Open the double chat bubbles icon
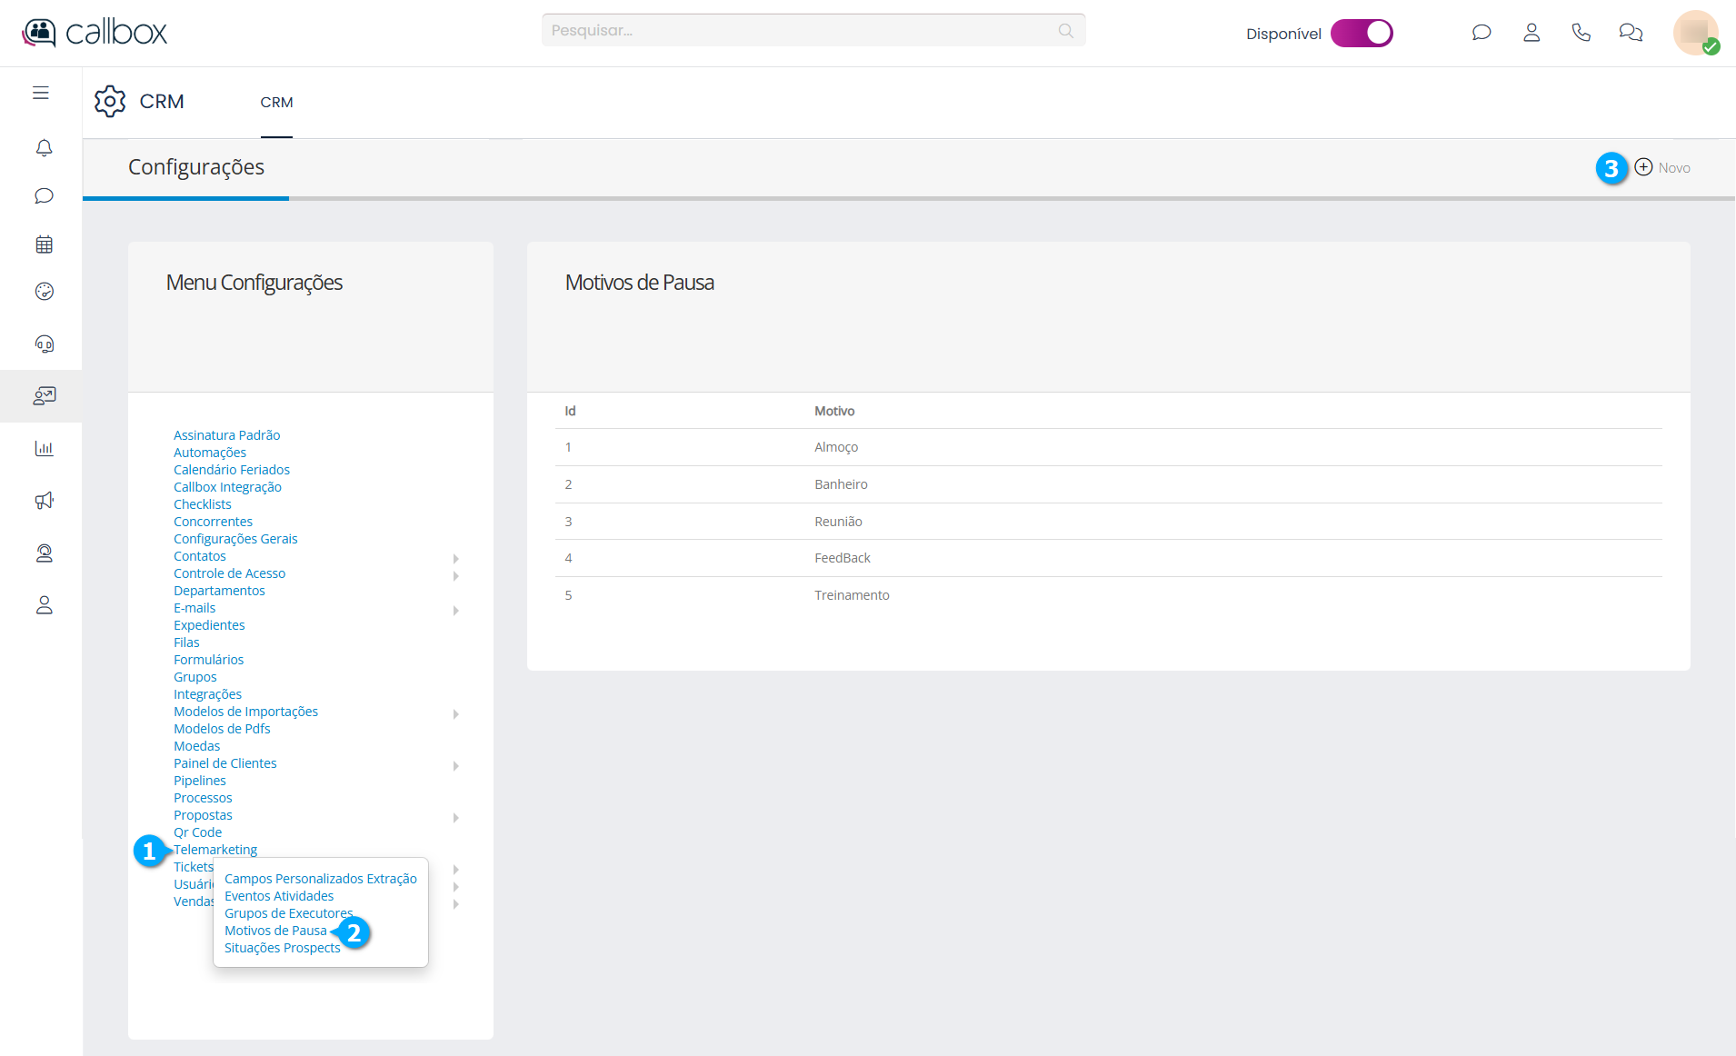The width and height of the screenshot is (1736, 1056). pos(1631,33)
